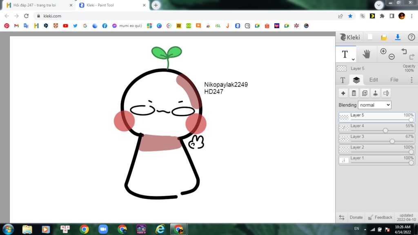Undo the last action
This screenshot has width=418, height=235.
[x=404, y=51]
